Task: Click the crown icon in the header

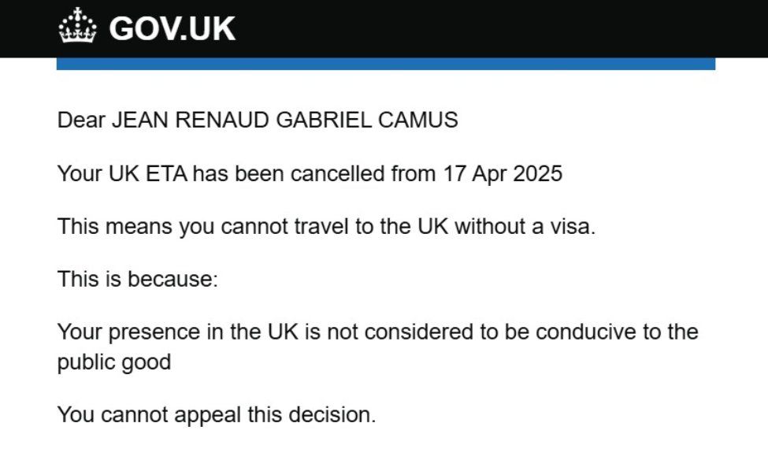Action: pyautogui.click(x=77, y=27)
